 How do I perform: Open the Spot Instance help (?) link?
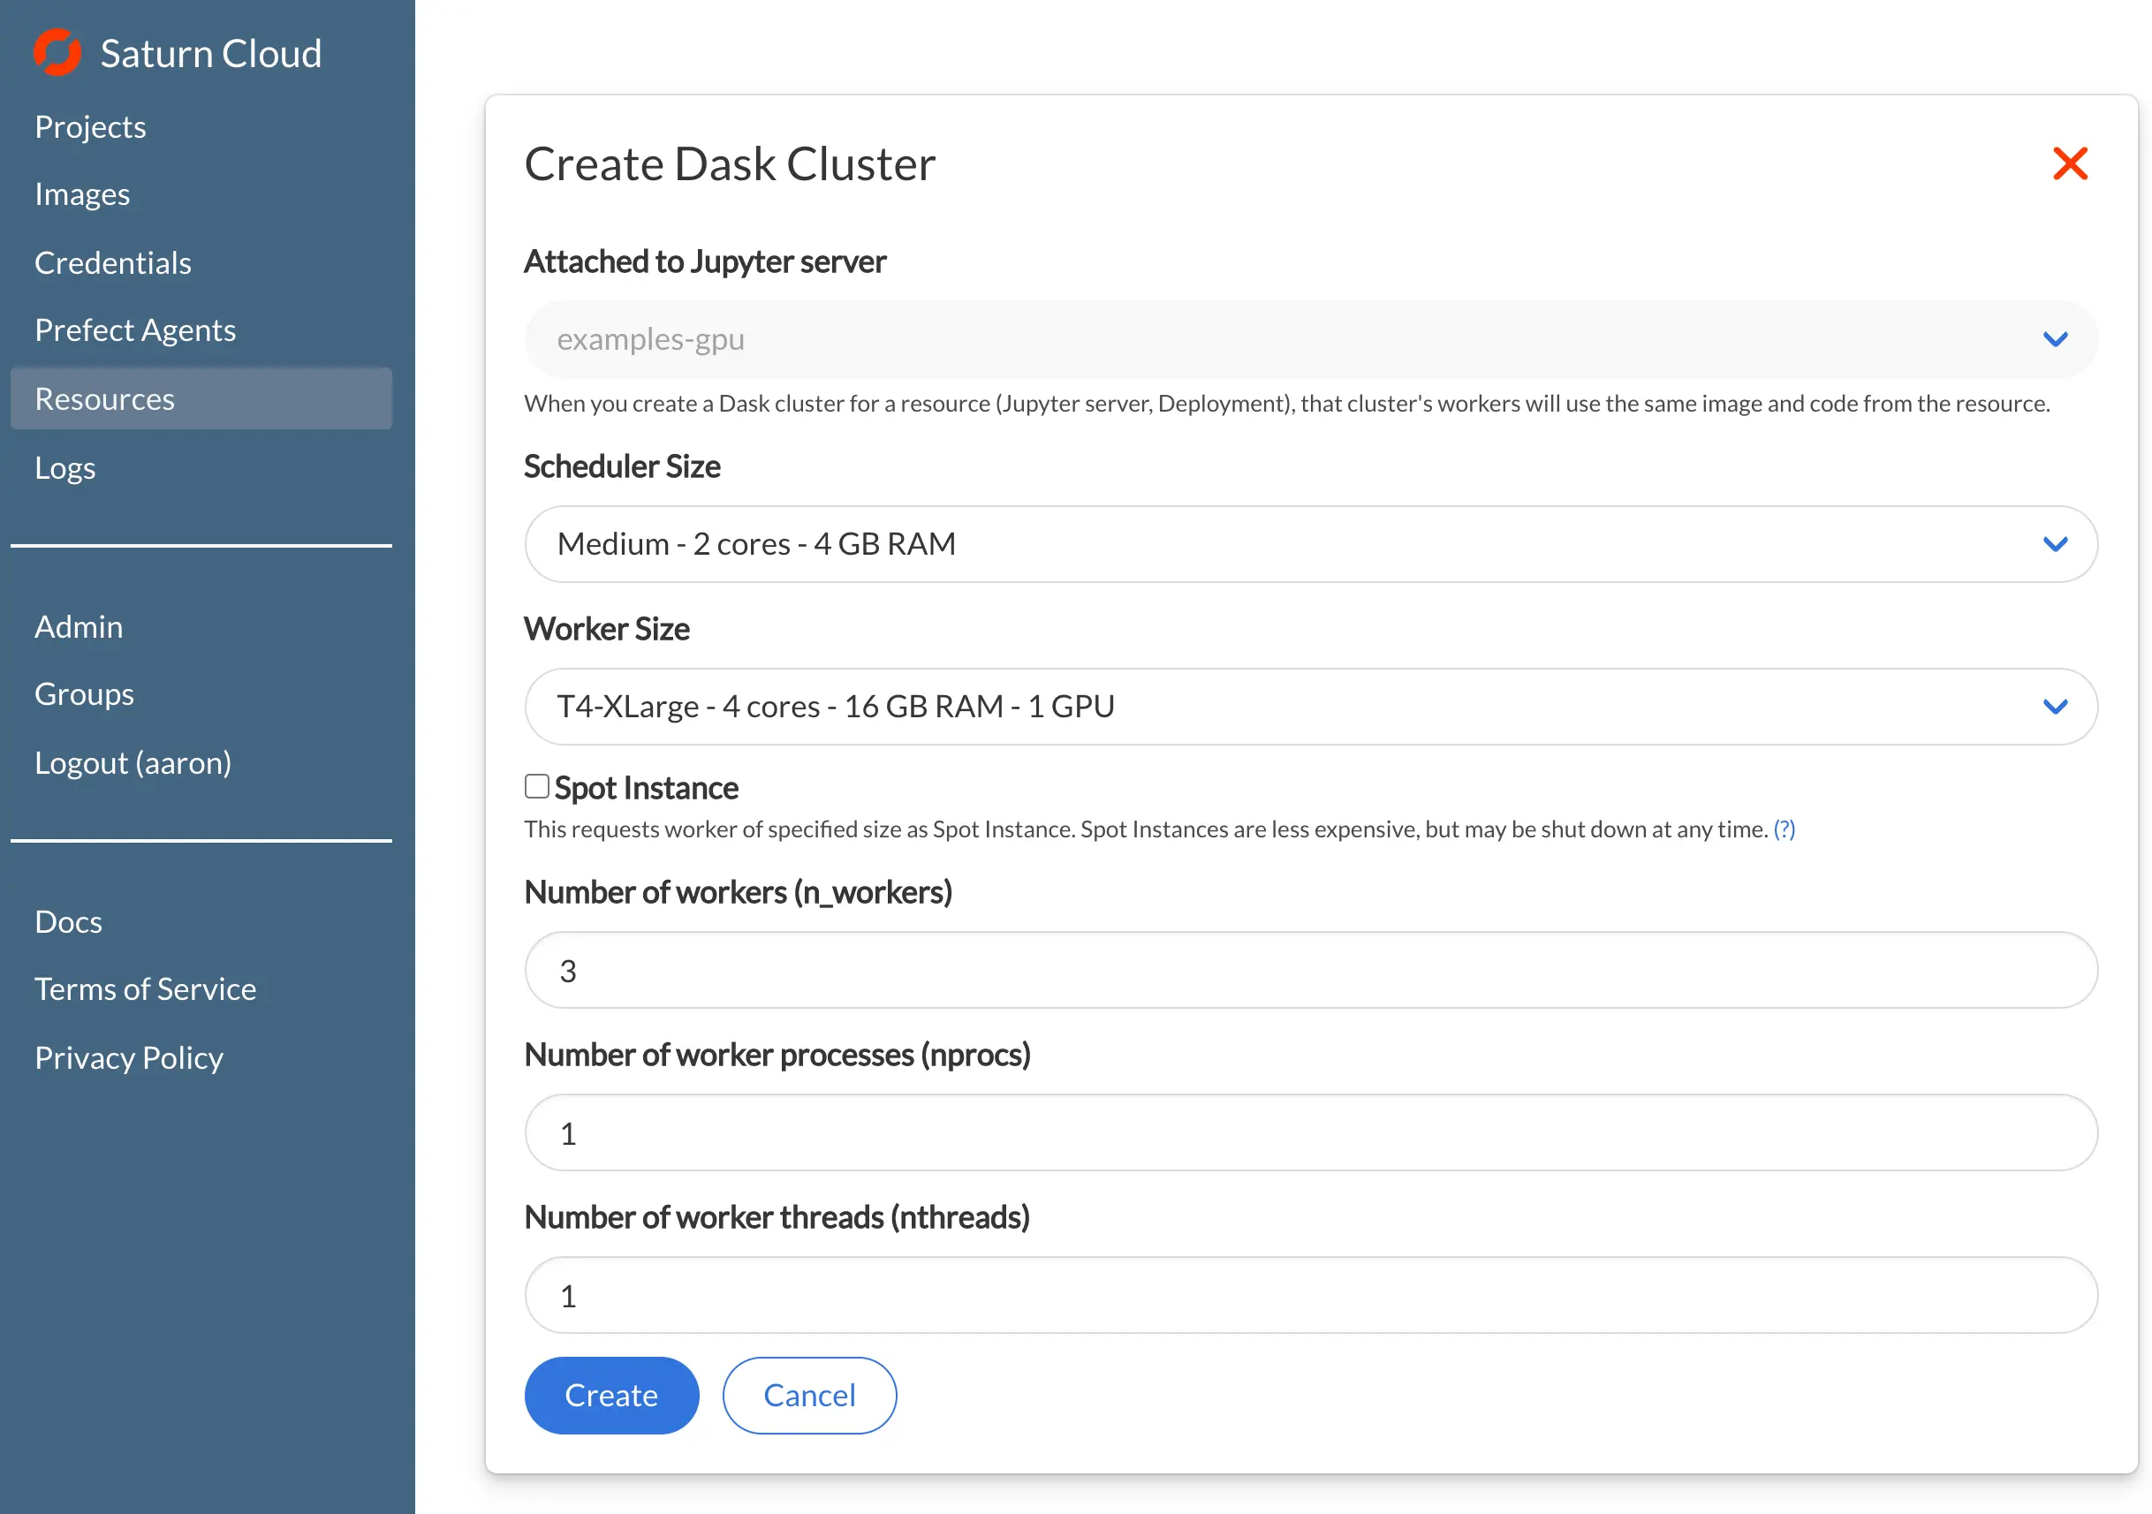[x=1784, y=829]
